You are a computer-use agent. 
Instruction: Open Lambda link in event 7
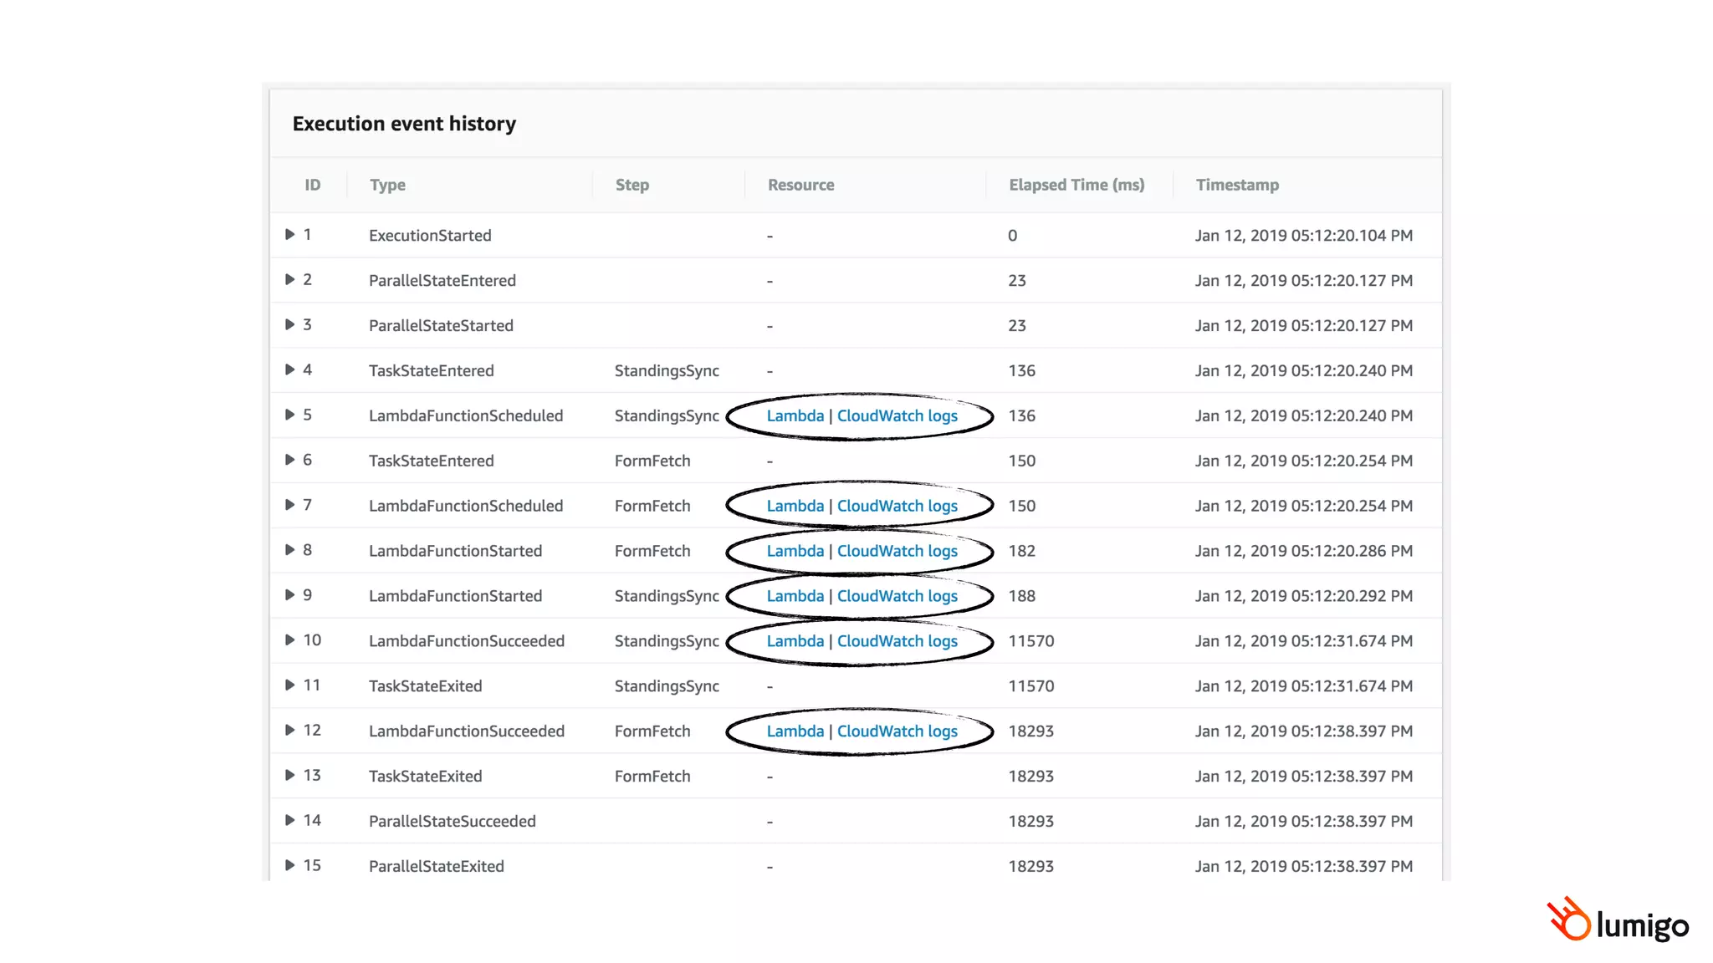[x=795, y=506]
